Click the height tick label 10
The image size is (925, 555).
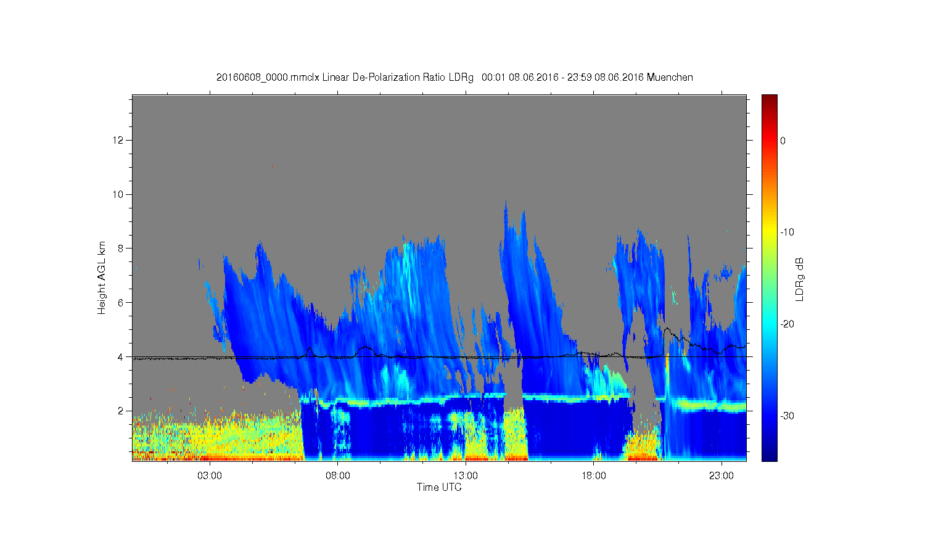119,194
